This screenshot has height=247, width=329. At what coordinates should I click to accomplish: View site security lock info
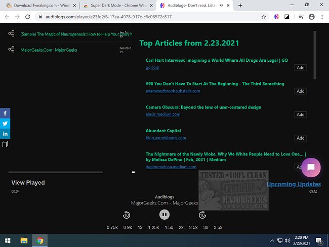click(40, 17)
